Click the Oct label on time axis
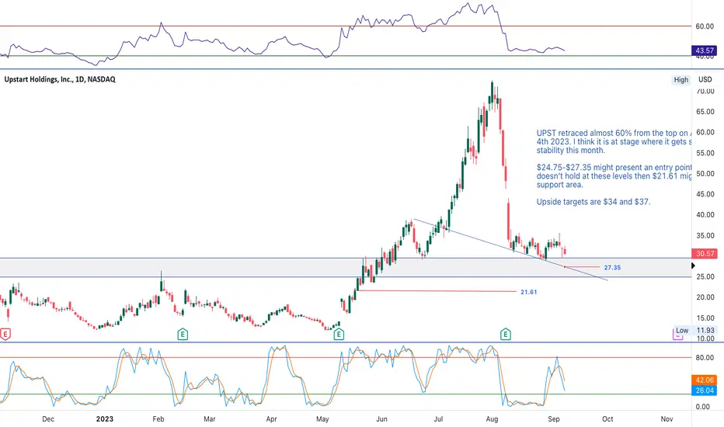 tap(607, 419)
